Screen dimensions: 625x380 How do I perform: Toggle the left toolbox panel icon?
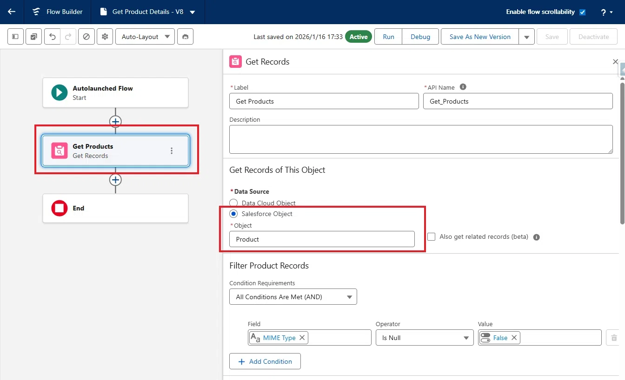click(15, 37)
